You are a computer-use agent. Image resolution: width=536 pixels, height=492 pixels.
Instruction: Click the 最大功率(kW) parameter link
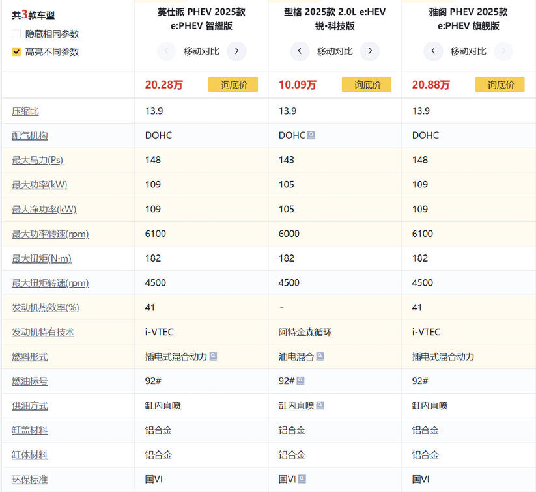(40, 185)
